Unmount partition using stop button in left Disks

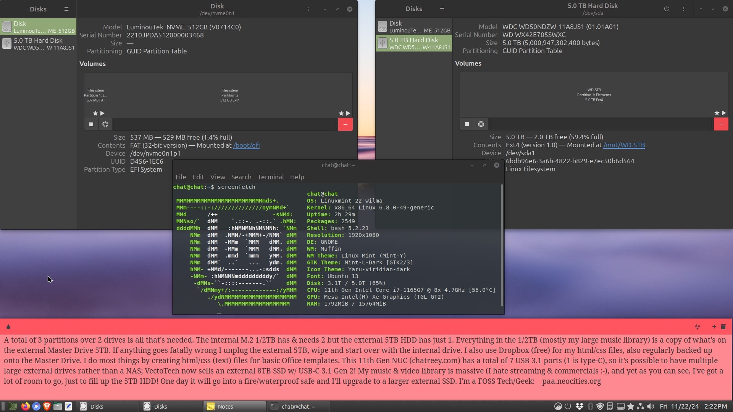[x=91, y=124]
